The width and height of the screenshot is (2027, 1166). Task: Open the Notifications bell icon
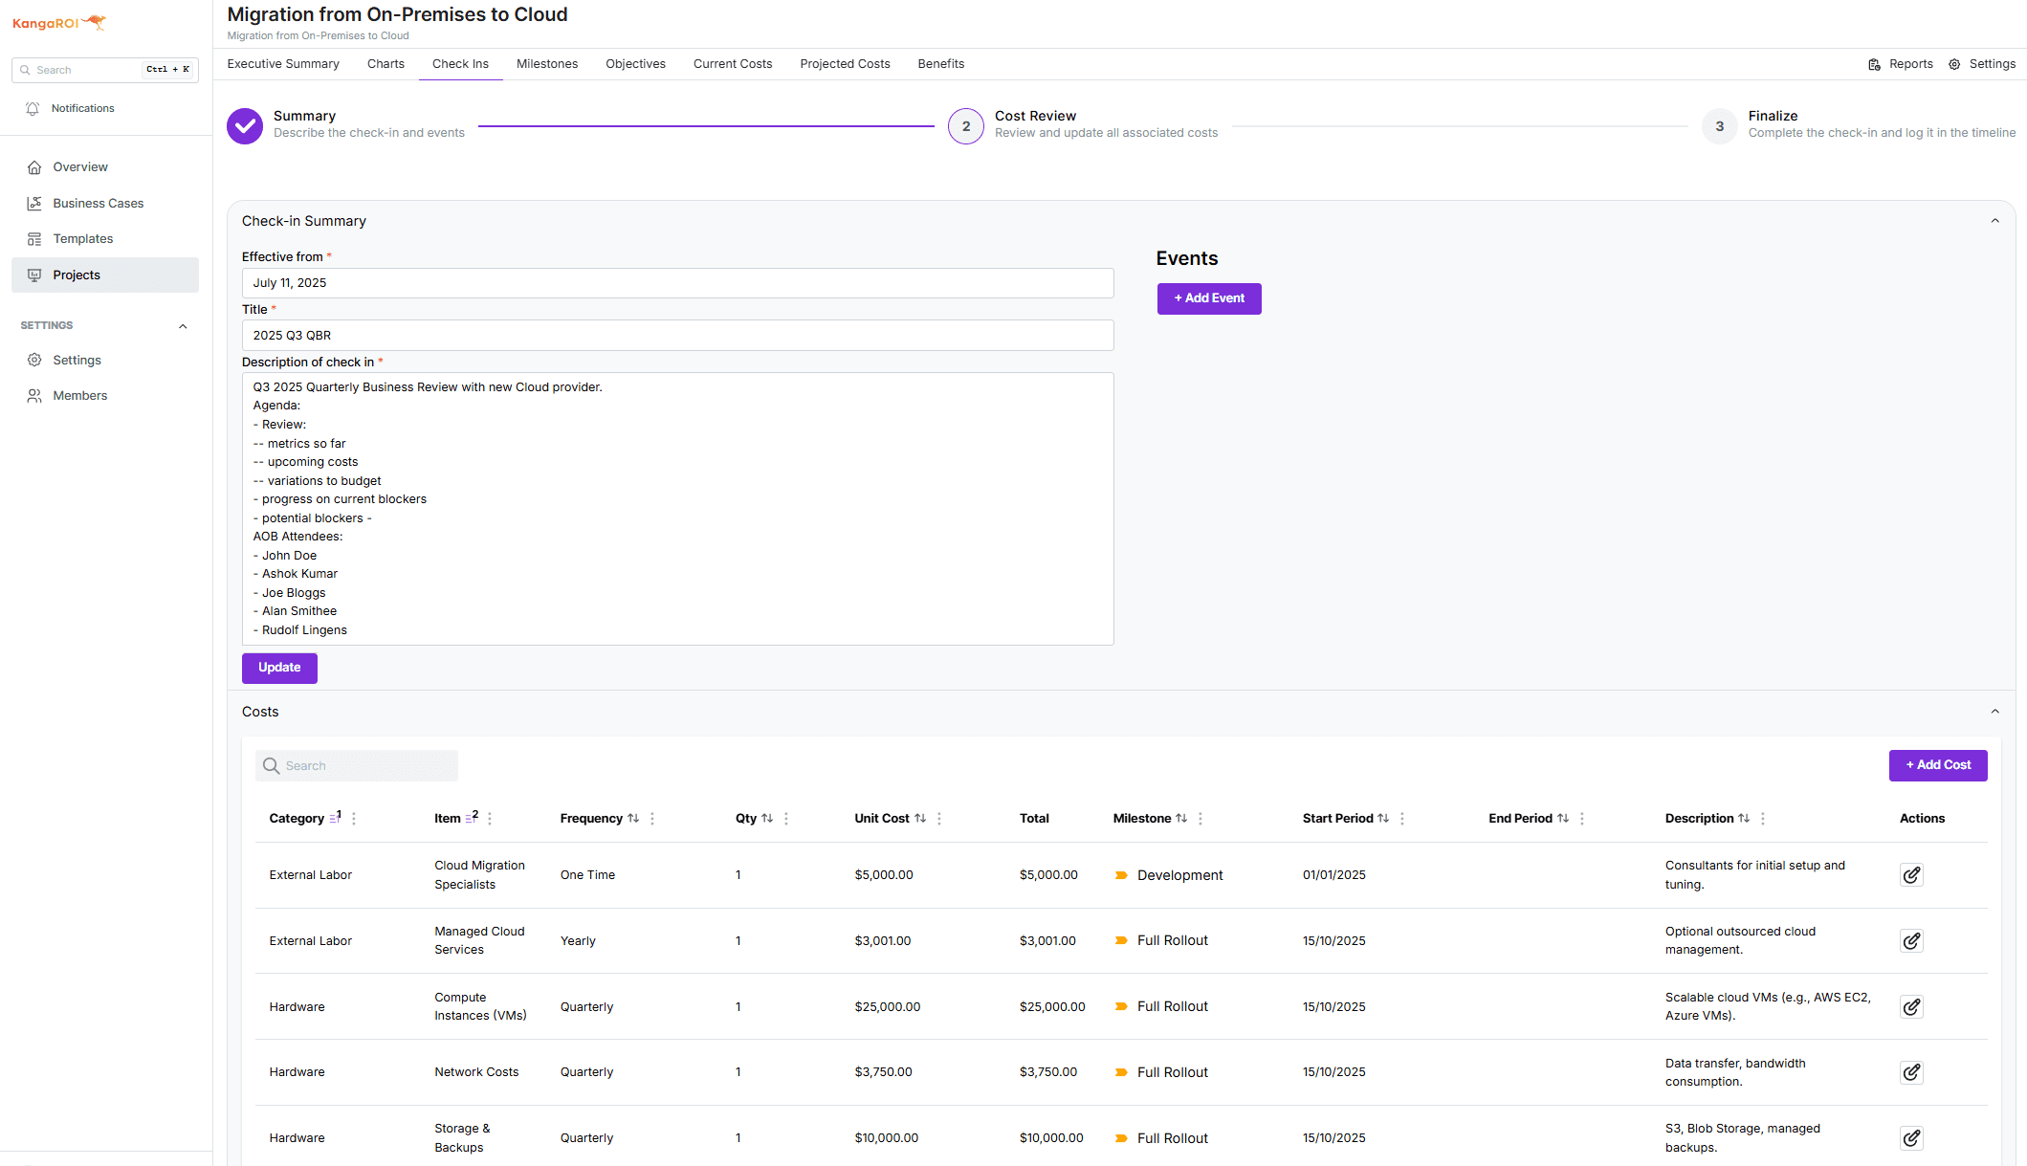pos(33,108)
